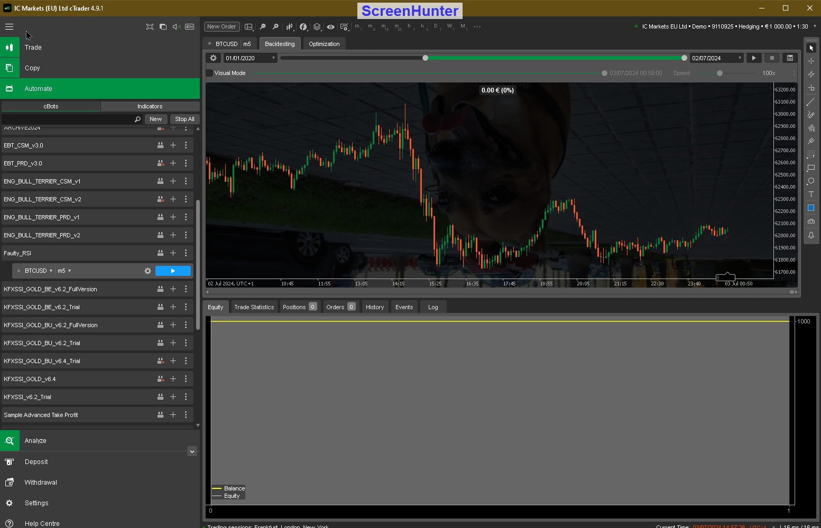Select the freehand pencil drawing tool

pos(811,115)
